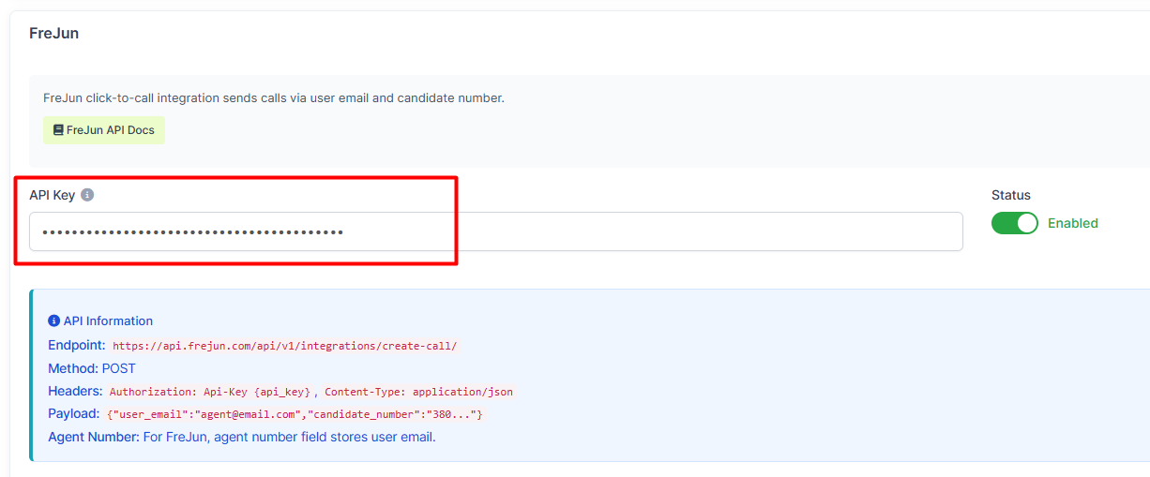Click the API Information heading

click(x=108, y=320)
